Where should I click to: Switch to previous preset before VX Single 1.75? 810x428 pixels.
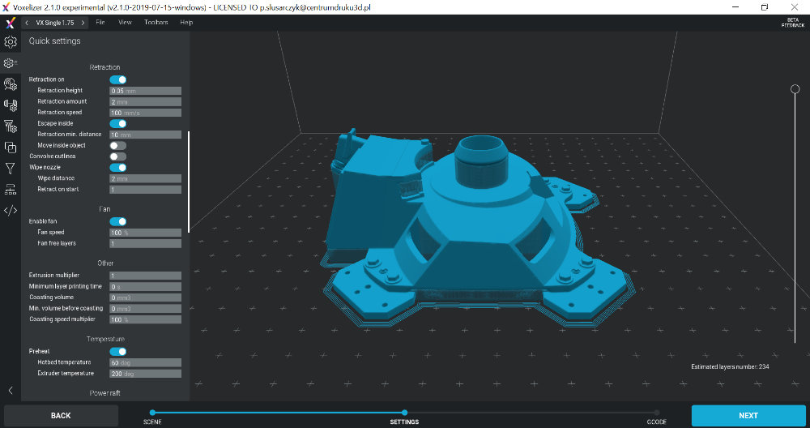pyautogui.click(x=28, y=23)
